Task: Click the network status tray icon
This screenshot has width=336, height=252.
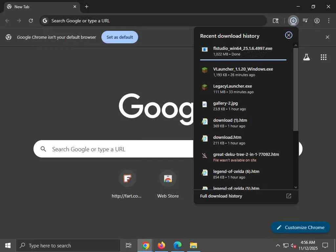Action: tap(286, 245)
